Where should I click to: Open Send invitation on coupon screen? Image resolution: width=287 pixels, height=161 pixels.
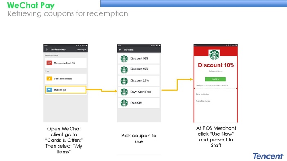(203, 94)
